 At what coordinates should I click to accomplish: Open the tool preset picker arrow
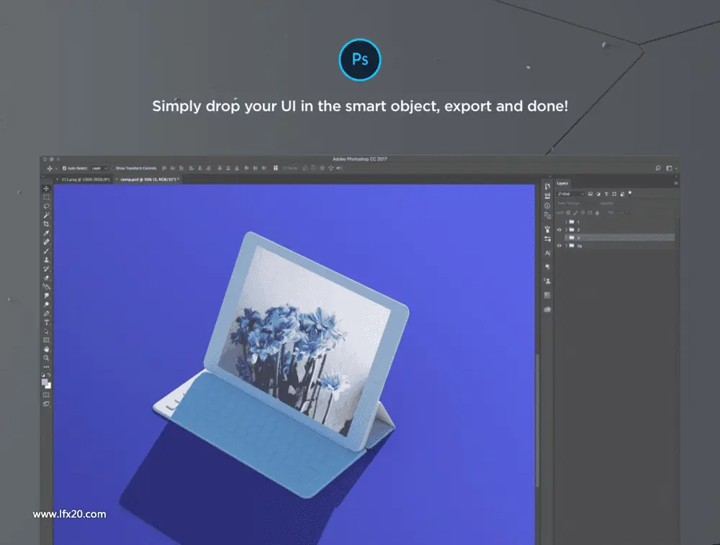(56, 169)
